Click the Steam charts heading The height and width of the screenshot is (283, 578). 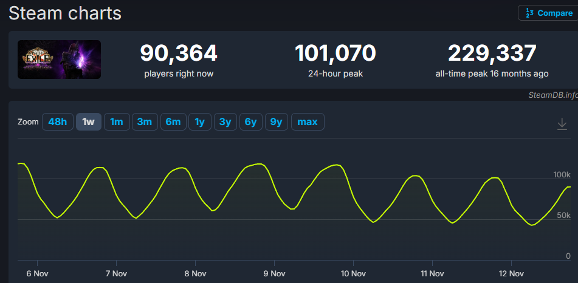pyautogui.click(x=65, y=13)
